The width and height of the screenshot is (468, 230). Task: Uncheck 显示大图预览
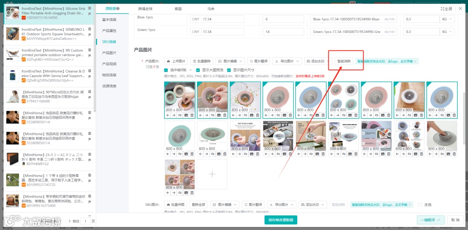tap(198, 70)
